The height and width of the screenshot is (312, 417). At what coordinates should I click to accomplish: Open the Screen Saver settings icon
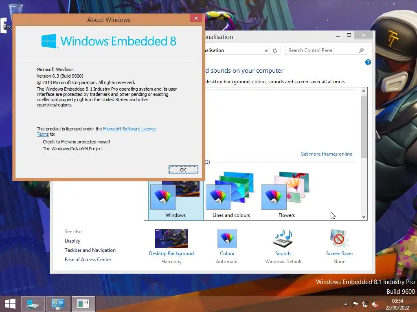pos(339,238)
